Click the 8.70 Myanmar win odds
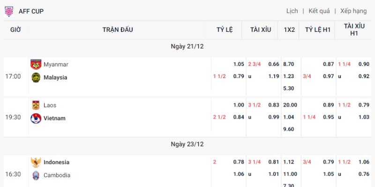 click(x=289, y=64)
